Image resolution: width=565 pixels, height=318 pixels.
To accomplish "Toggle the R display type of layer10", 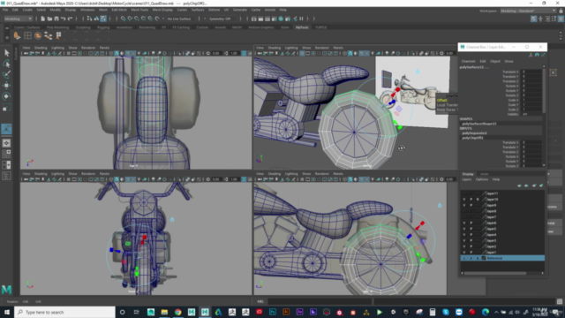I will click(478, 200).
